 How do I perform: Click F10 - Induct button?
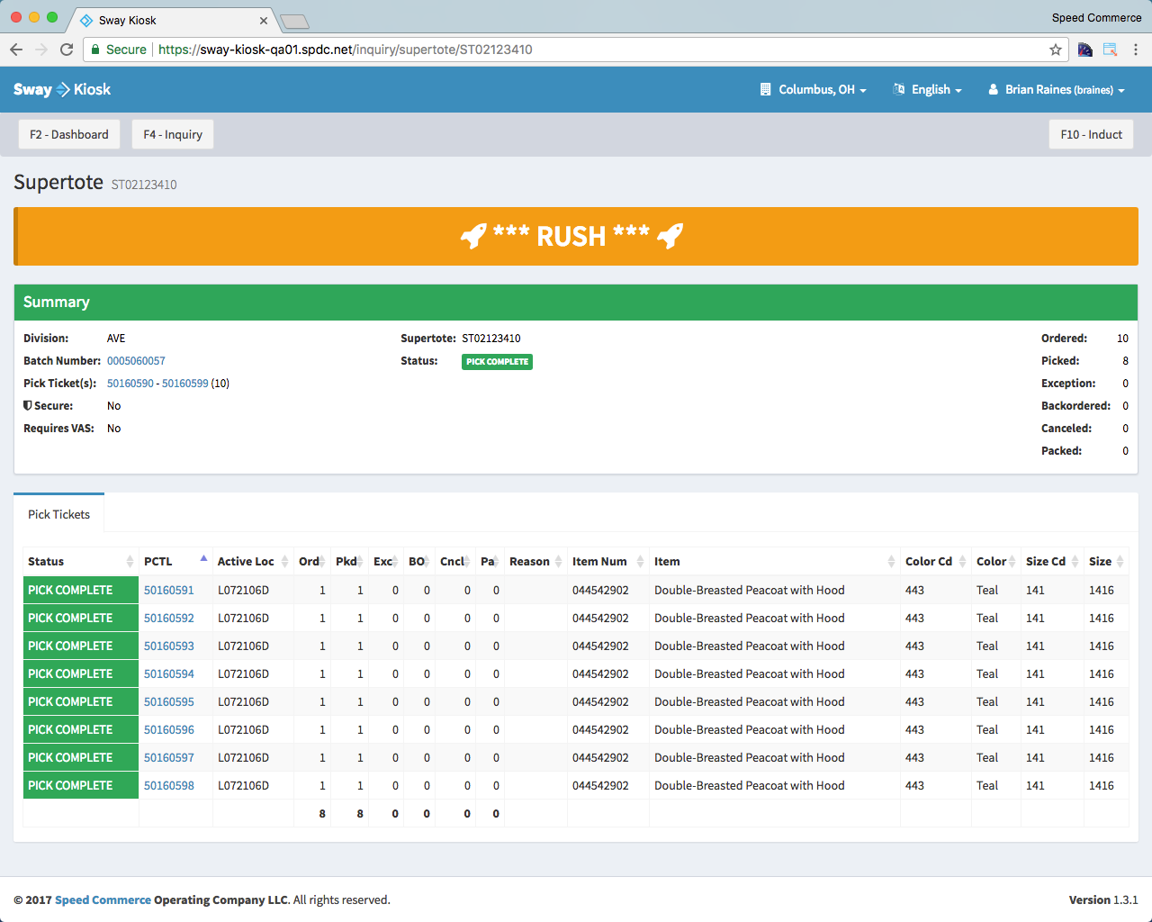1091,134
